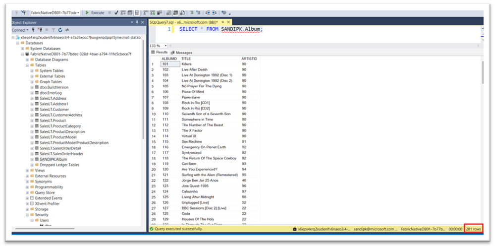Select the Query Store tree item
Viewport: 495px width, 248px height.
click(x=45, y=193)
